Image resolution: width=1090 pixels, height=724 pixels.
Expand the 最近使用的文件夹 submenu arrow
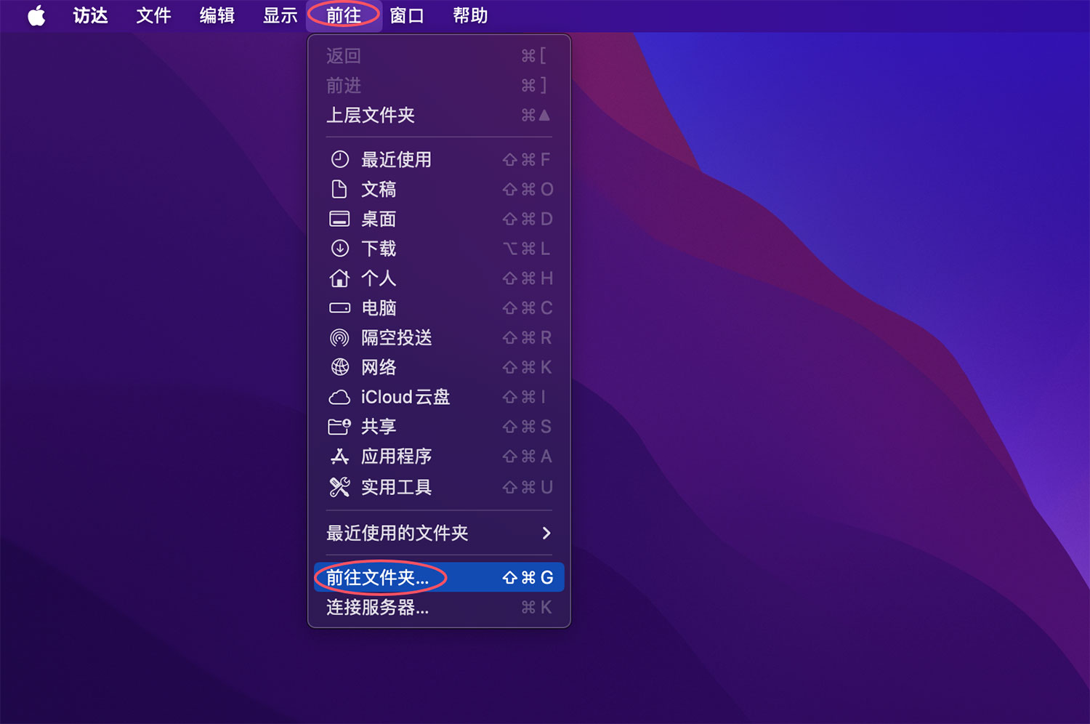coord(546,534)
